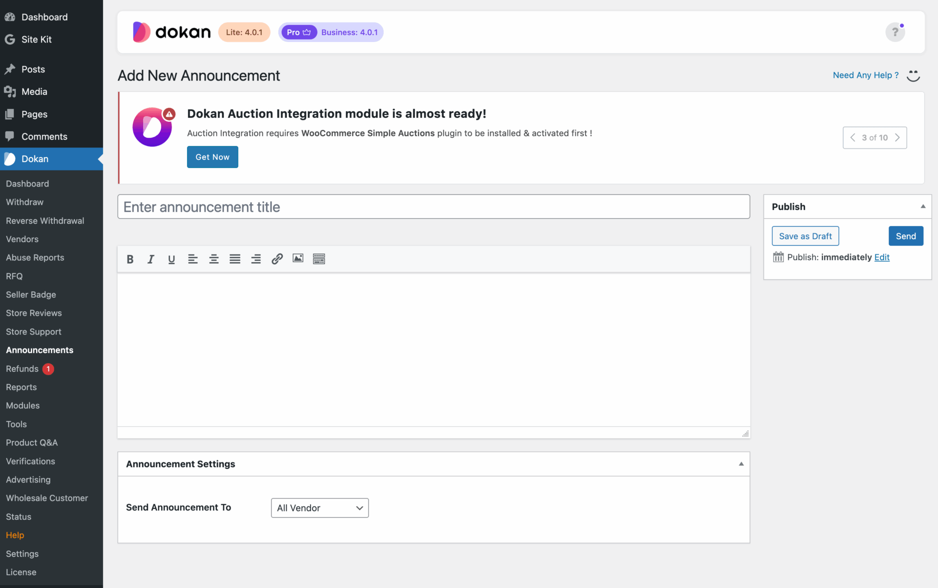Open Posts menu in sidebar
This screenshot has height=588, width=938.
51,69
